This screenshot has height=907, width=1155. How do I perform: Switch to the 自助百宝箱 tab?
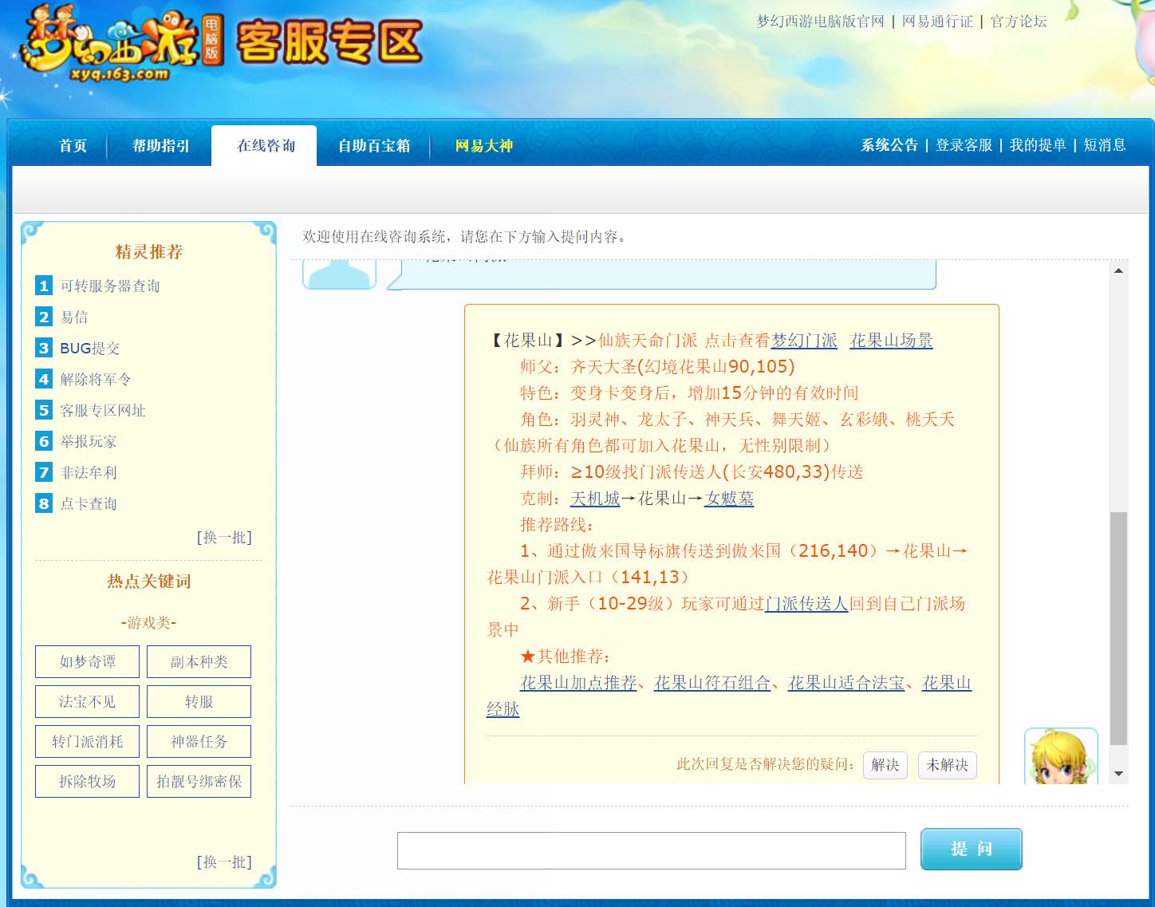373,145
